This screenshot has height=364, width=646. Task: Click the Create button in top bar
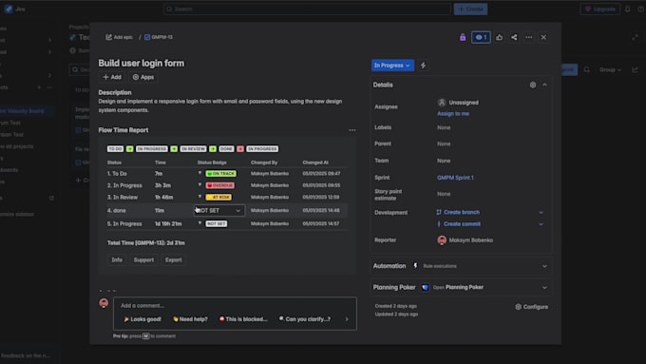pos(470,10)
